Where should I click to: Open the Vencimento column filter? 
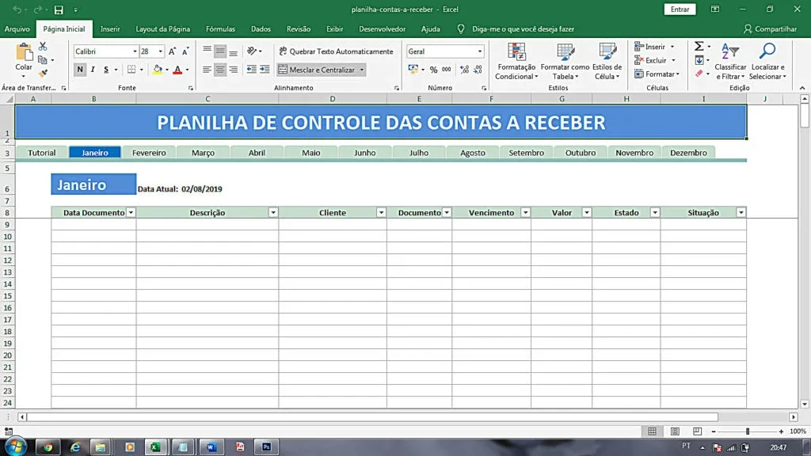(526, 212)
